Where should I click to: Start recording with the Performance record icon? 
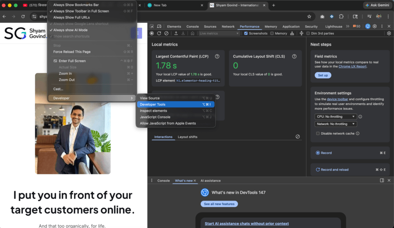point(152,33)
